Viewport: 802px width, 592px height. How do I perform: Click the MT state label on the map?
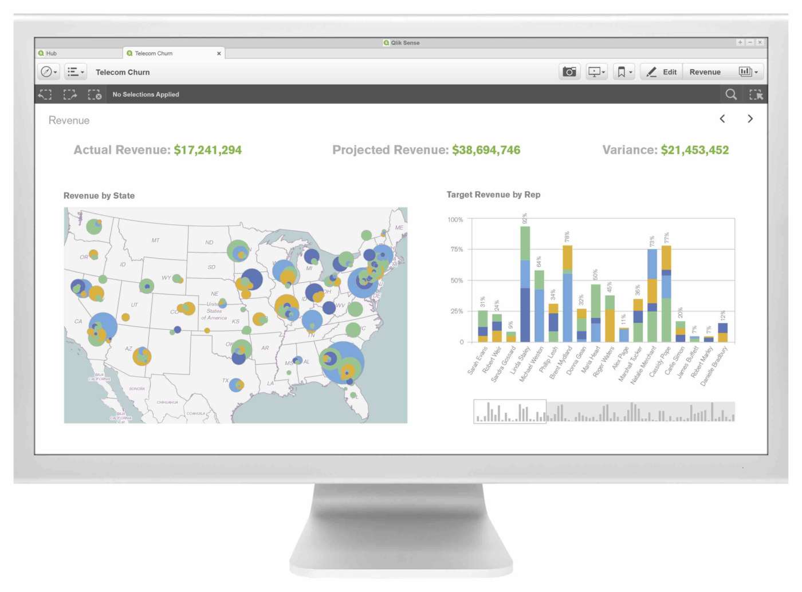(x=155, y=240)
